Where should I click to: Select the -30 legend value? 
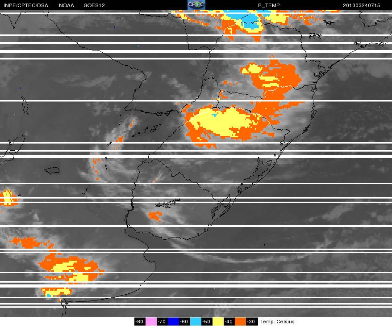click(251, 322)
